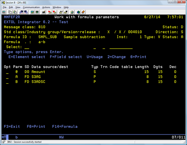Click the F14=Formula function key label
Viewport: 187px width, 145px height.
(65, 127)
